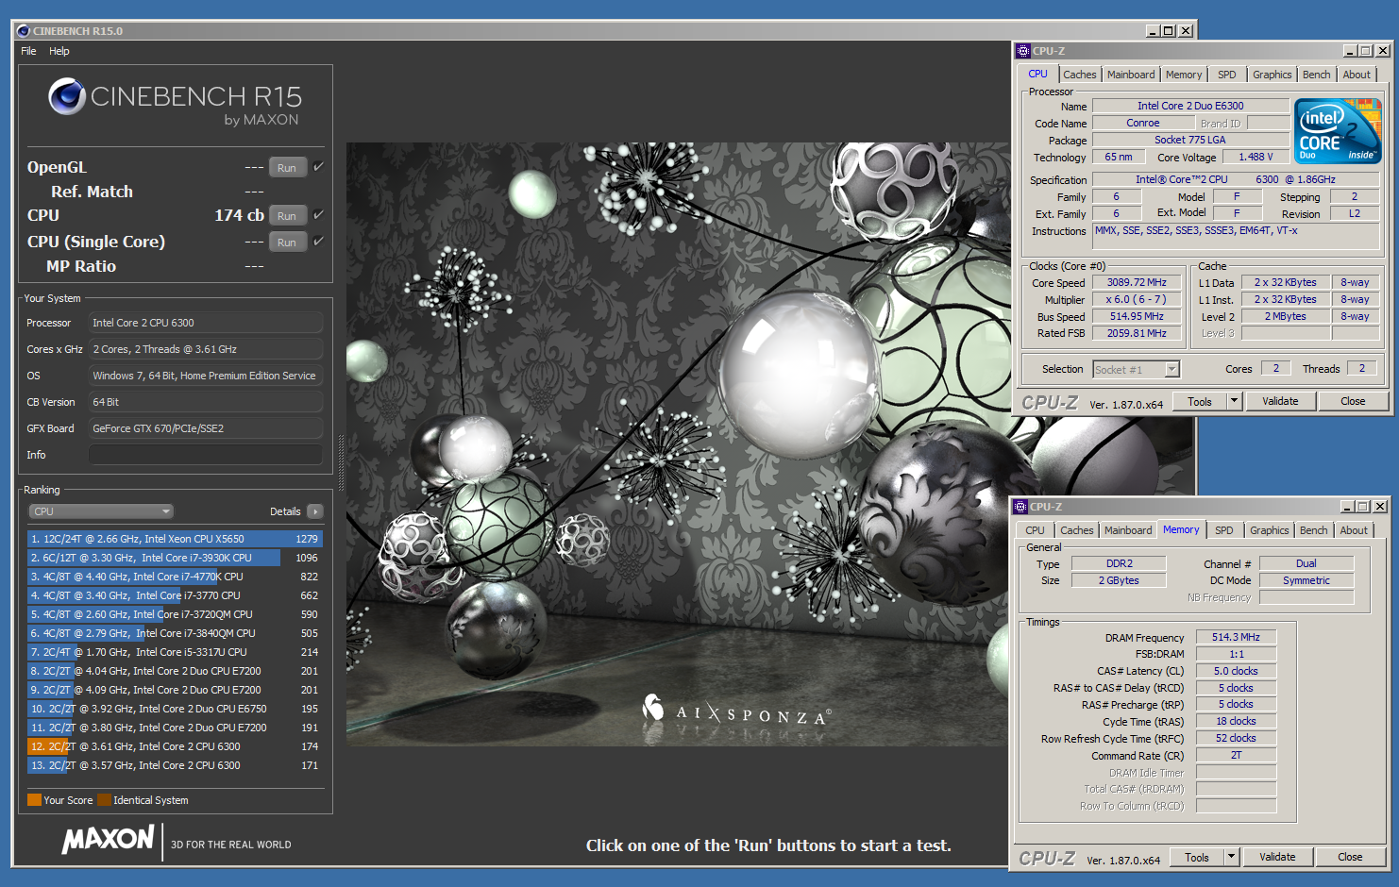
Task: Click the Intel Core 2 Duo logo badge
Action: click(x=1338, y=130)
